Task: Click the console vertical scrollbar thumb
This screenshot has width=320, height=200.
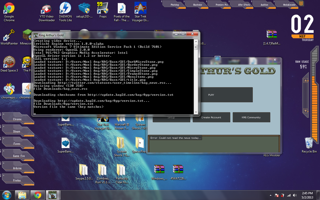Action: point(196,47)
